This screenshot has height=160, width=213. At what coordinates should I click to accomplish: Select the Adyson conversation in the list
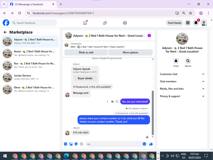(30, 41)
